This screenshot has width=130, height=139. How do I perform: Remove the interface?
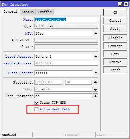point(115,62)
